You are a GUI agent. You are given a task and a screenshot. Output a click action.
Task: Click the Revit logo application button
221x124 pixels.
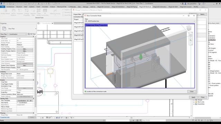tap(1, 4)
